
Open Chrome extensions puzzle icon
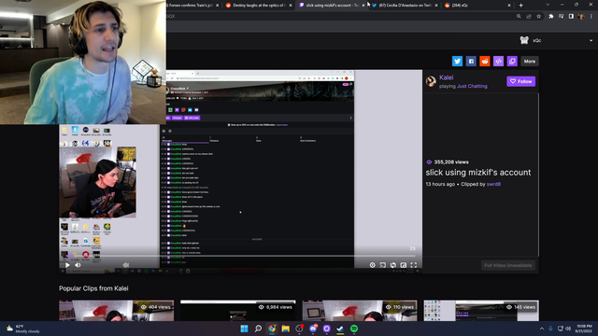coord(551,17)
